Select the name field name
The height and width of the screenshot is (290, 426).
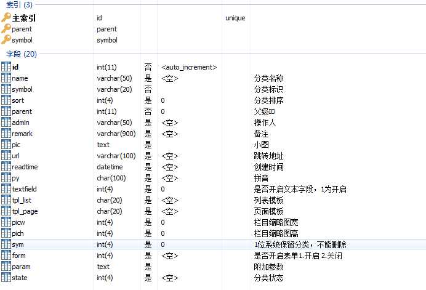tap(20, 78)
